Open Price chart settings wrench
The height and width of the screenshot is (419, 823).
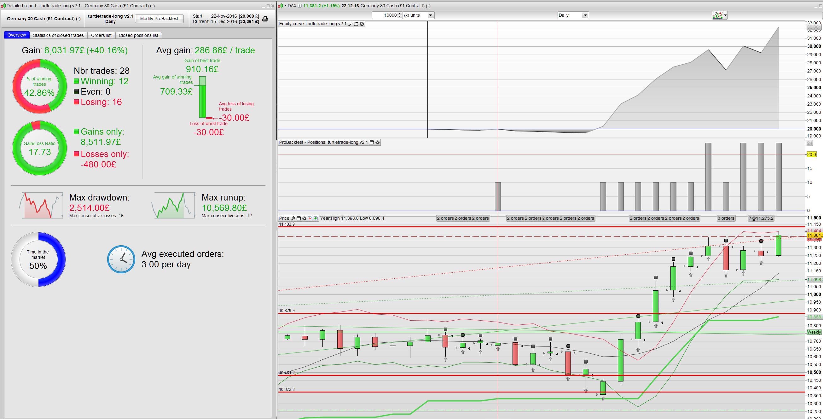point(293,218)
